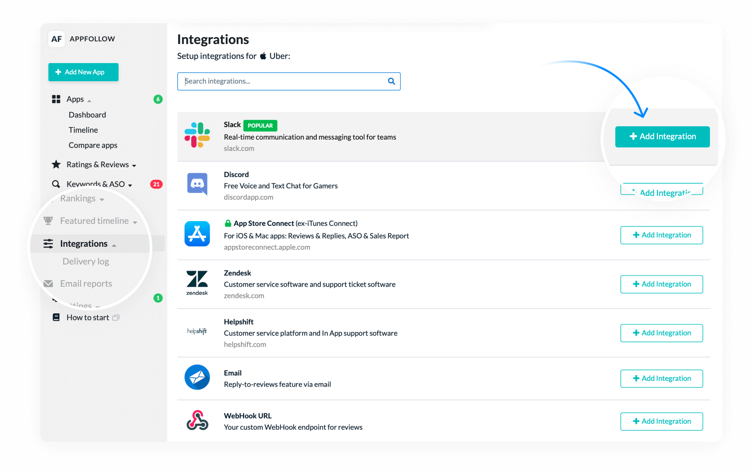Click the WebHook URL icon
Screen dimensions: 753x473
click(x=197, y=420)
